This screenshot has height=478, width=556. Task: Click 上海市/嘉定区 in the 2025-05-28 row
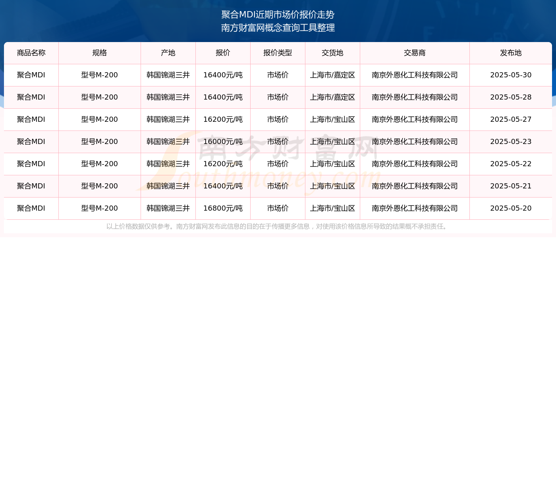[333, 97]
